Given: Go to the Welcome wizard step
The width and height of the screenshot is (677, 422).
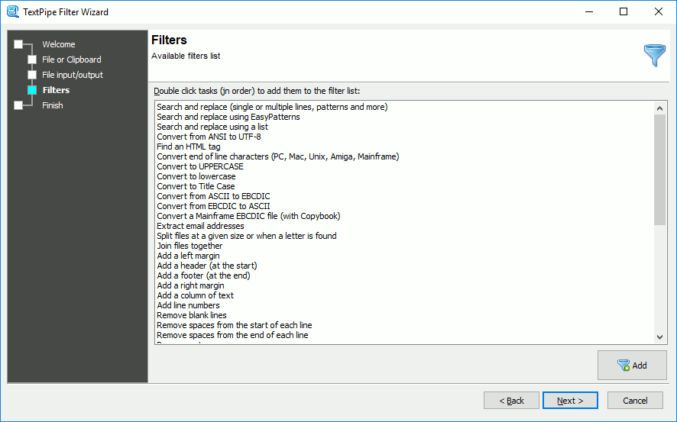Looking at the screenshot, I should tap(59, 44).
